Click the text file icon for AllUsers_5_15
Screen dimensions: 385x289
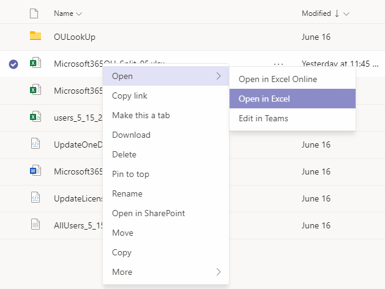(x=36, y=225)
